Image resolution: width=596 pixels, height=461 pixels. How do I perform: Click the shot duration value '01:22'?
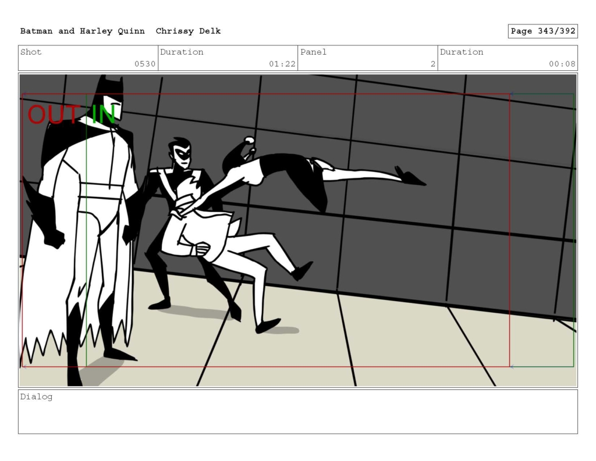282,64
